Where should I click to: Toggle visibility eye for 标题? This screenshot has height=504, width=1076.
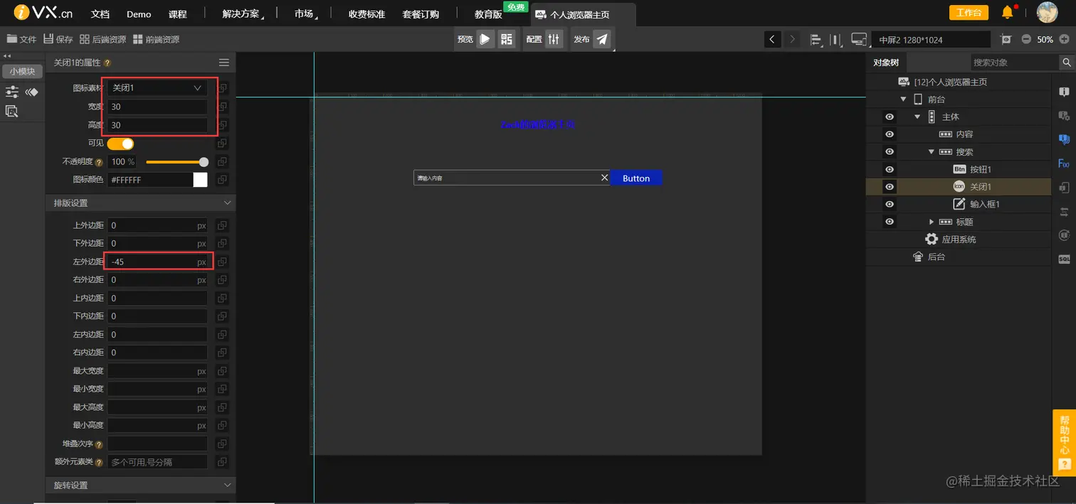click(x=889, y=222)
